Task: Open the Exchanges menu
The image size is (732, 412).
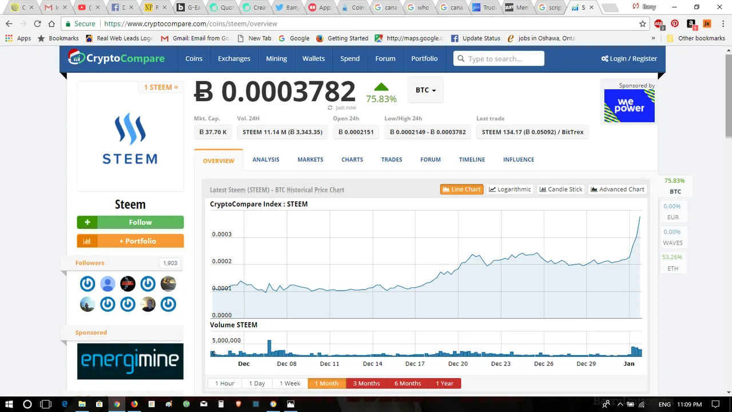Action: pos(234,58)
